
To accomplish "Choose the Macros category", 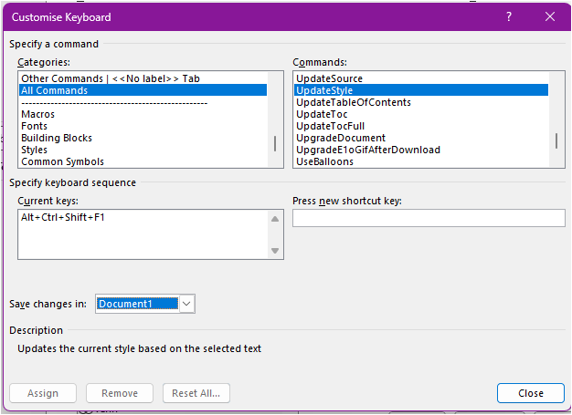I will click(143, 114).
